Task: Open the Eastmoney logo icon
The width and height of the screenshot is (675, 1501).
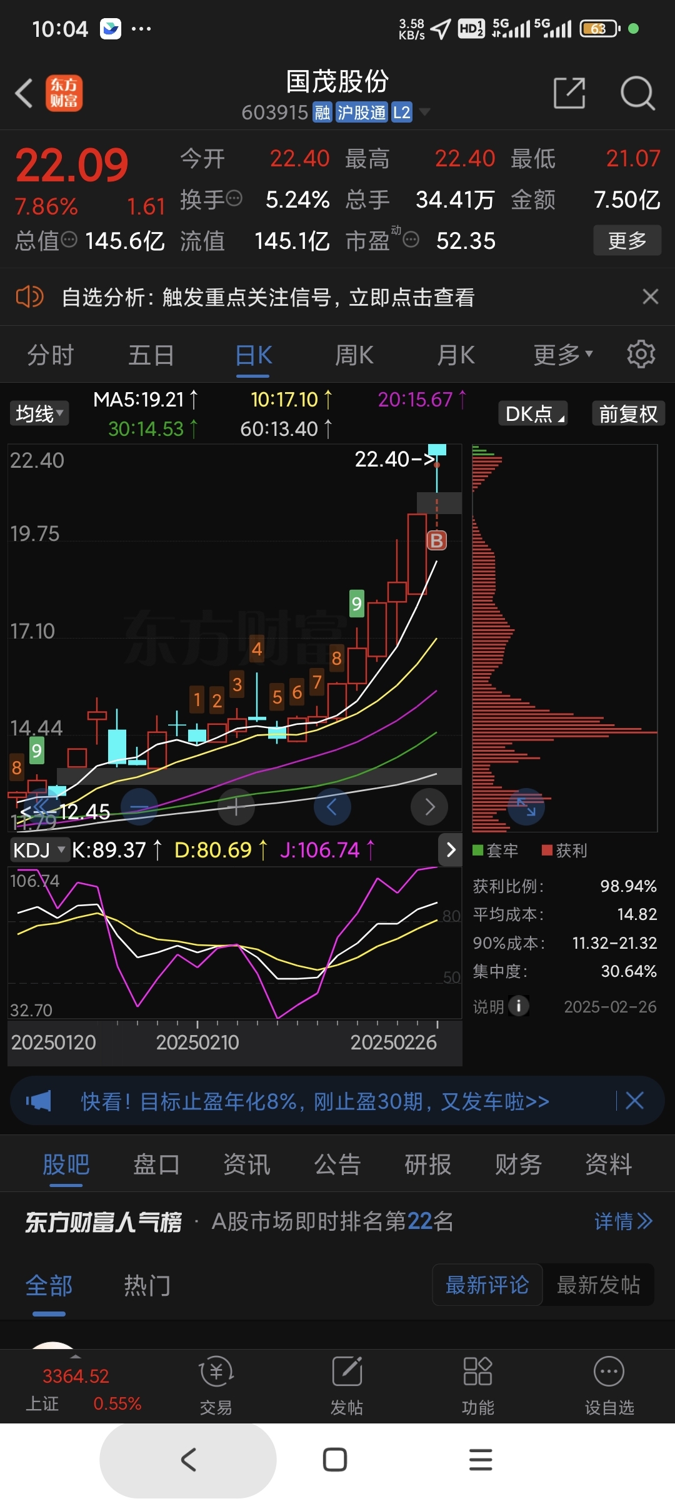Action: click(64, 93)
